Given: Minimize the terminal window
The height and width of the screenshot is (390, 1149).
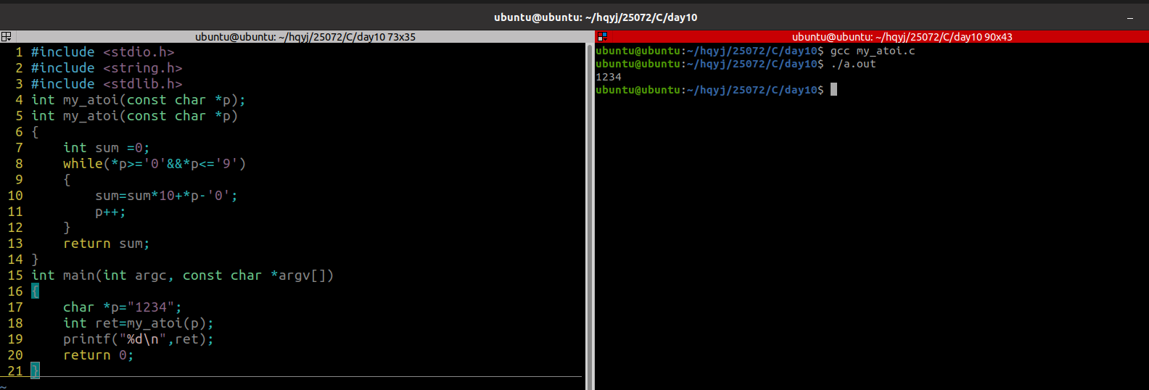Looking at the screenshot, I should pyautogui.click(x=1129, y=17).
